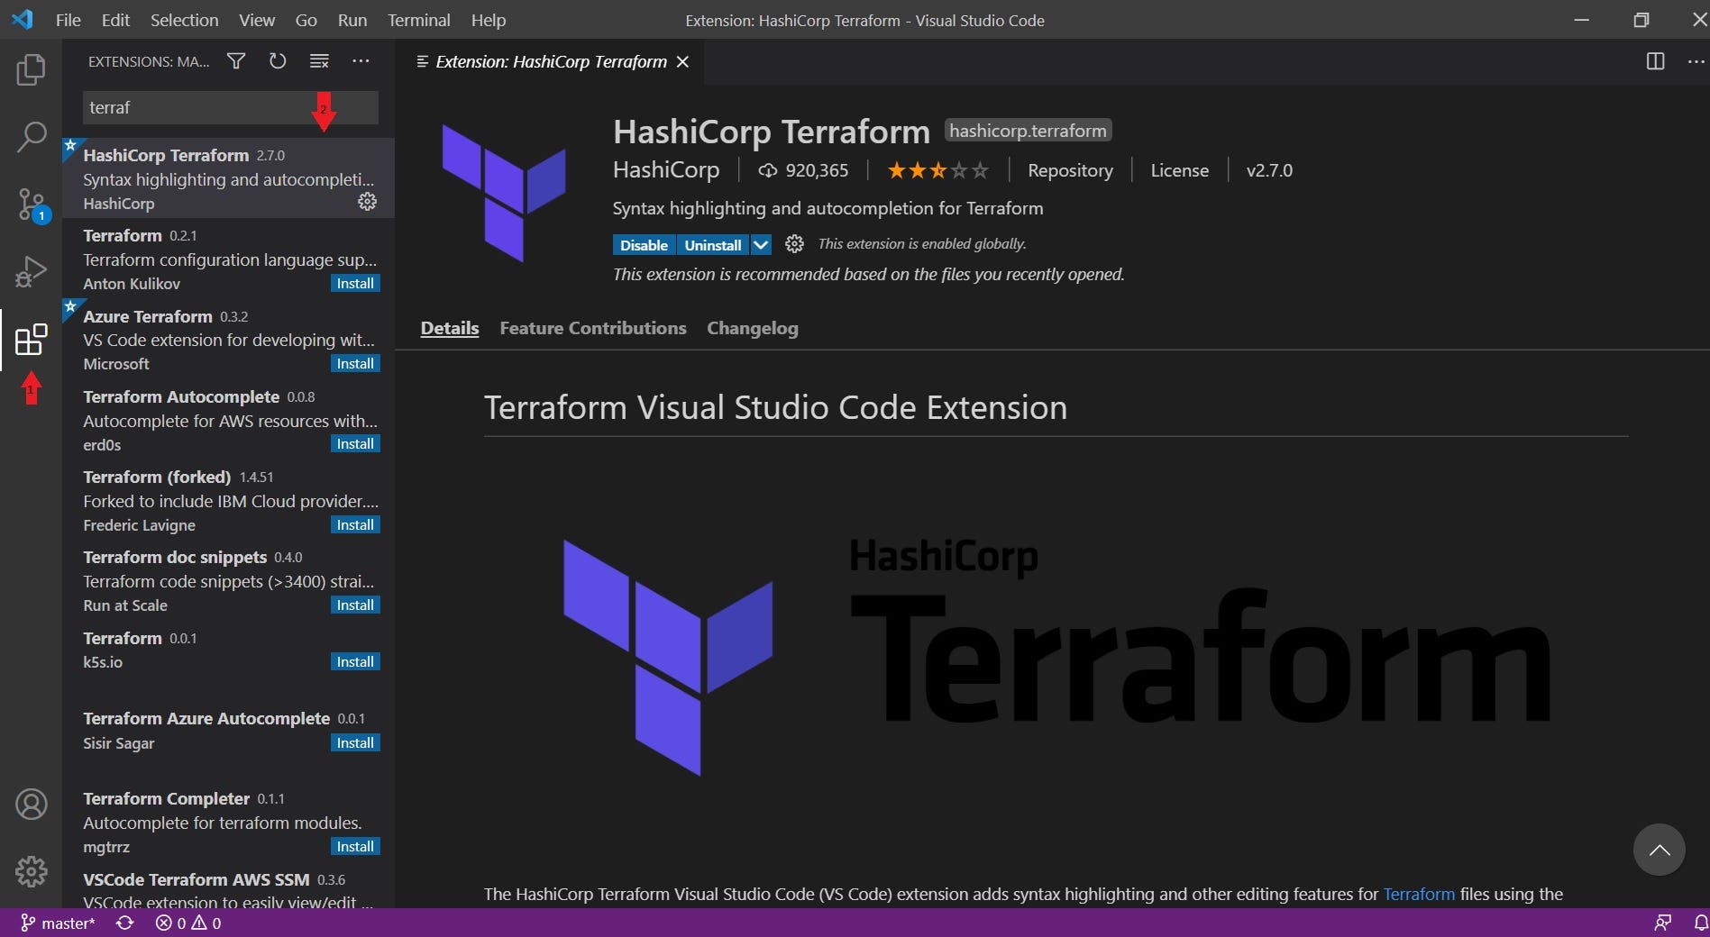Viewport: 1710px width, 937px height.
Task: Disable the HashiCorp Terraform extension
Action: click(x=644, y=245)
